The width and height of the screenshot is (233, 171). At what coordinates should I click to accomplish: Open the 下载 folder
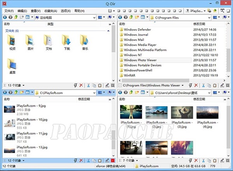click(67, 42)
